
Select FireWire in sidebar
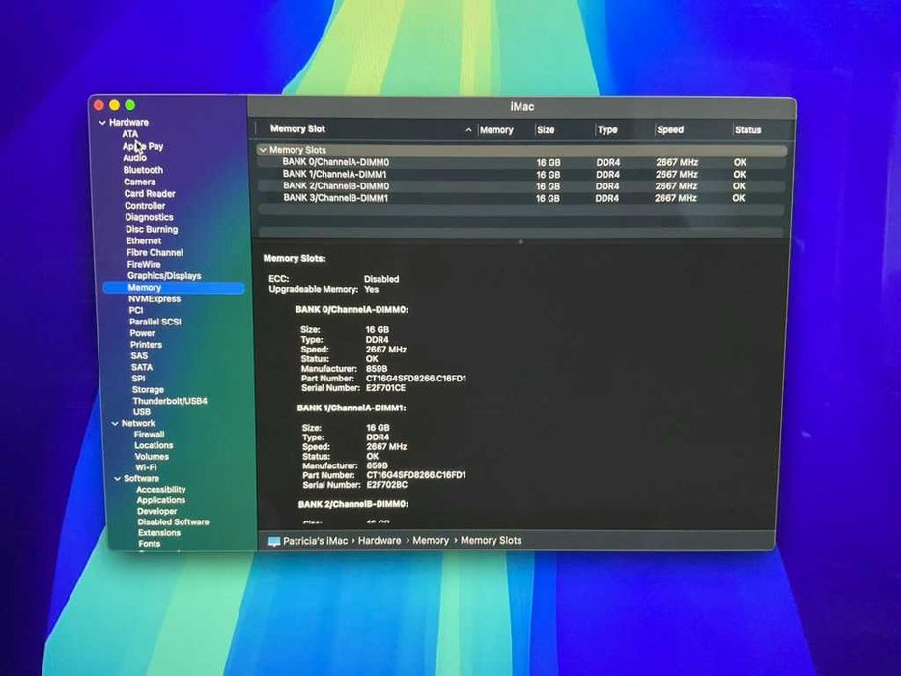(144, 265)
